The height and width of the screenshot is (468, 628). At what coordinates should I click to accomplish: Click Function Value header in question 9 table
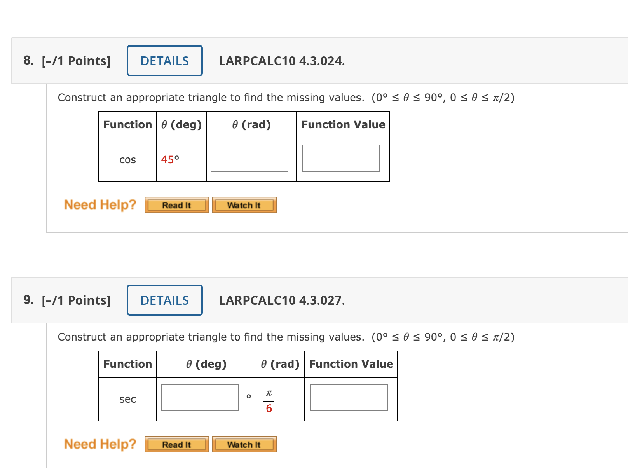coord(351,364)
